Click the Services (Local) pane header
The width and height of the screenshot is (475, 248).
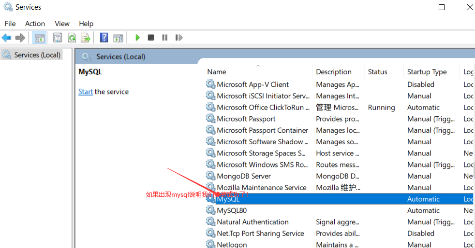click(x=120, y=57)
